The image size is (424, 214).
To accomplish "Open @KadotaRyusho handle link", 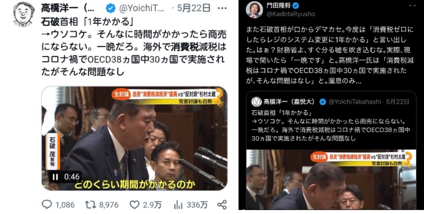I will [291, 14].
